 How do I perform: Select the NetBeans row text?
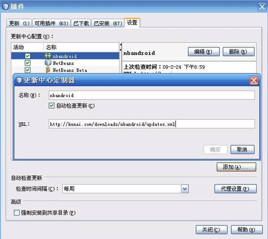point(63,63)
